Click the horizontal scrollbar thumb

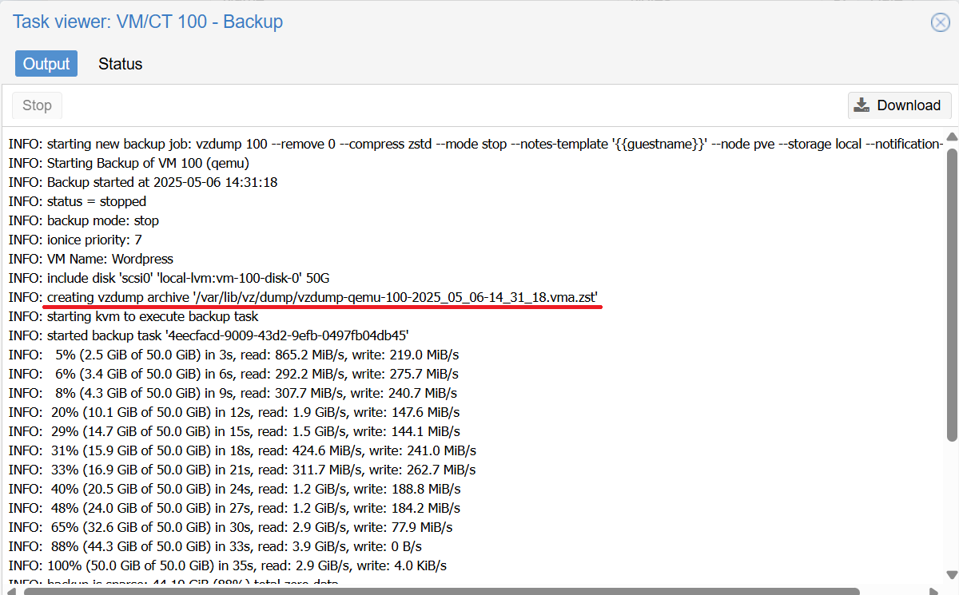pos(440,591)
